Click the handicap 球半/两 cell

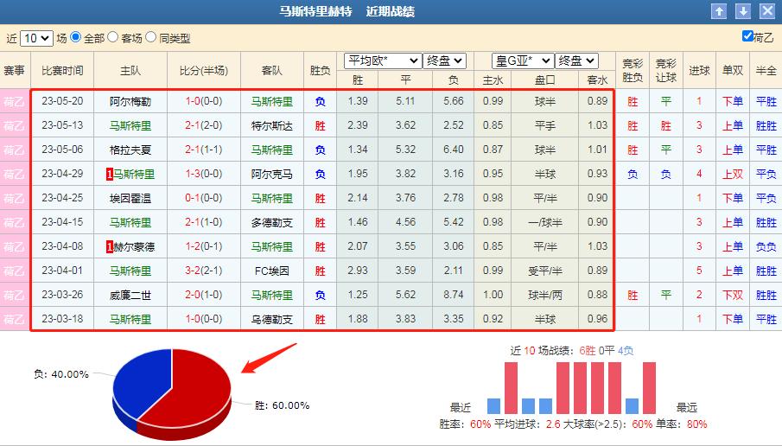click(x=544, y=295)
